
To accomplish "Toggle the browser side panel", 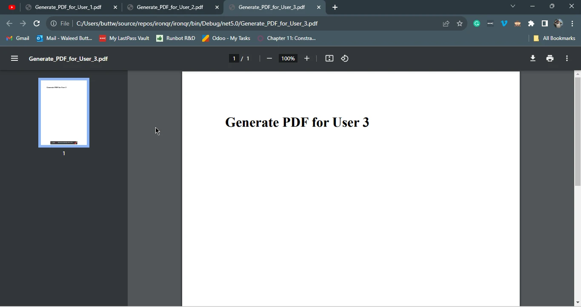I will click(x=545, y=23).
